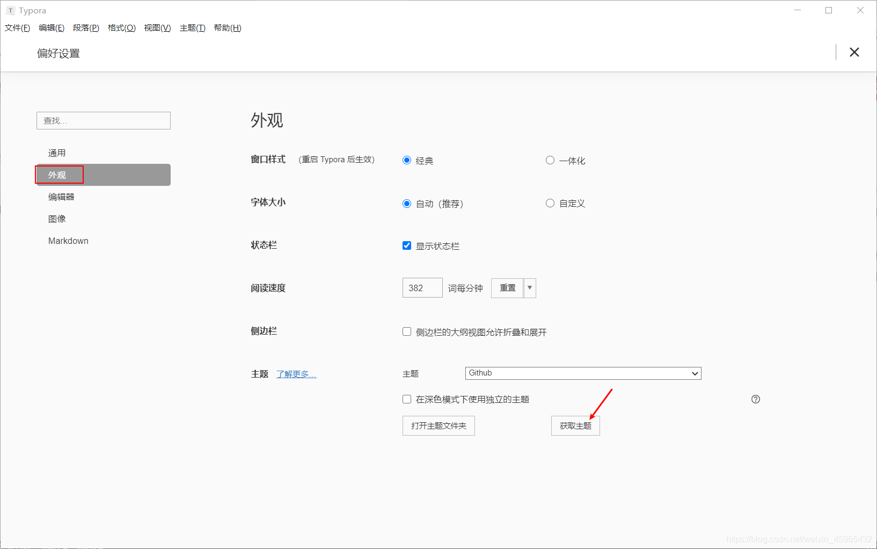Minimize the Typora window
The width and height of the screenshot is (877, 549).
(798, 10)
